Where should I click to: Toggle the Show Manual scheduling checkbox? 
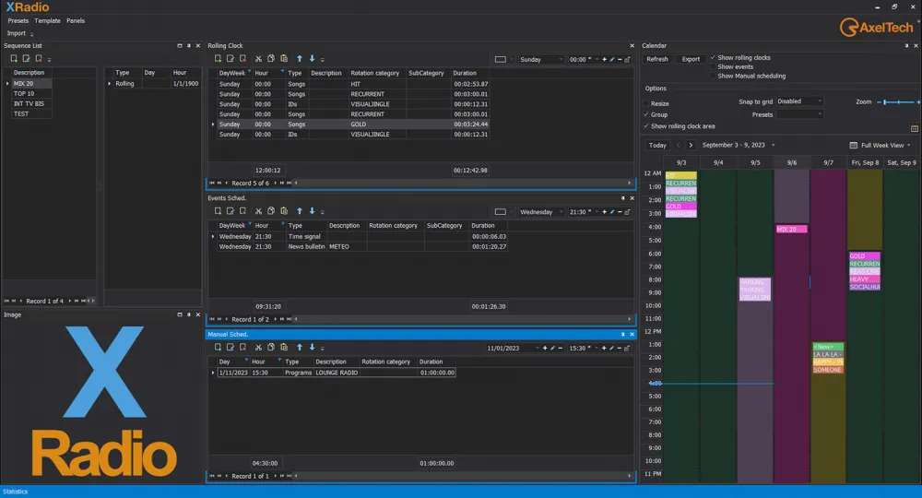pyautogui.click(x=713, y=77)
